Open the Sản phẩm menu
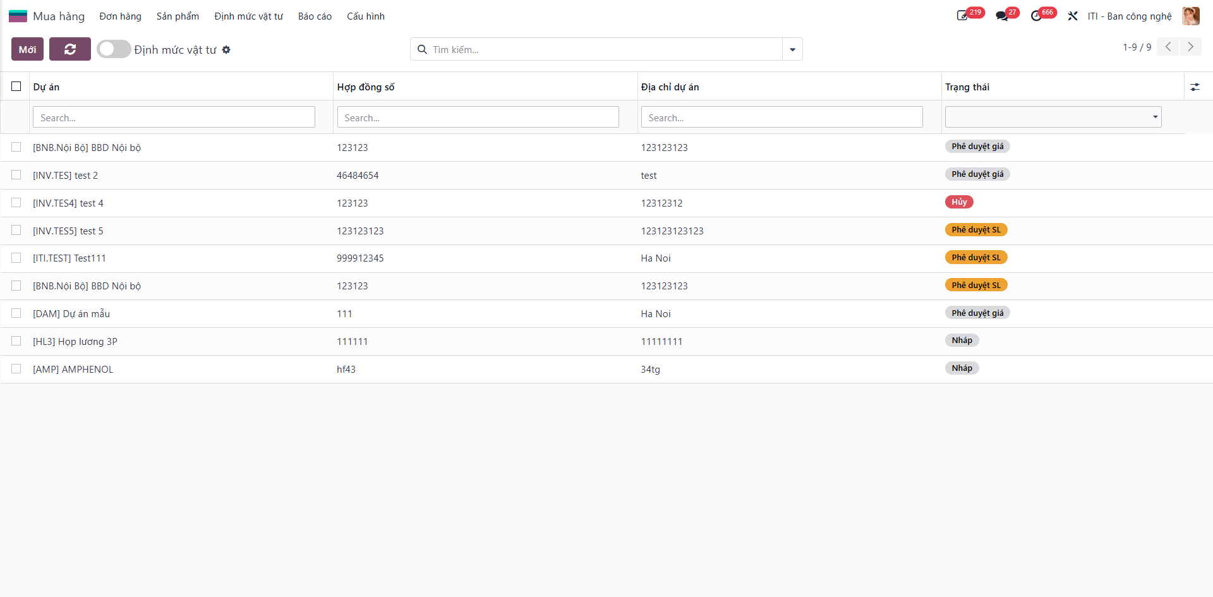 (x=178, y=16)
